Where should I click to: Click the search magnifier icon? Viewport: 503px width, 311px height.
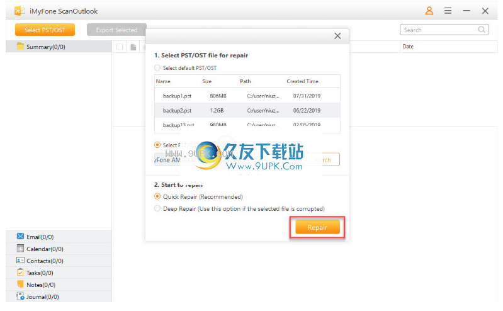pyautogui.click(x=482, y=30)
